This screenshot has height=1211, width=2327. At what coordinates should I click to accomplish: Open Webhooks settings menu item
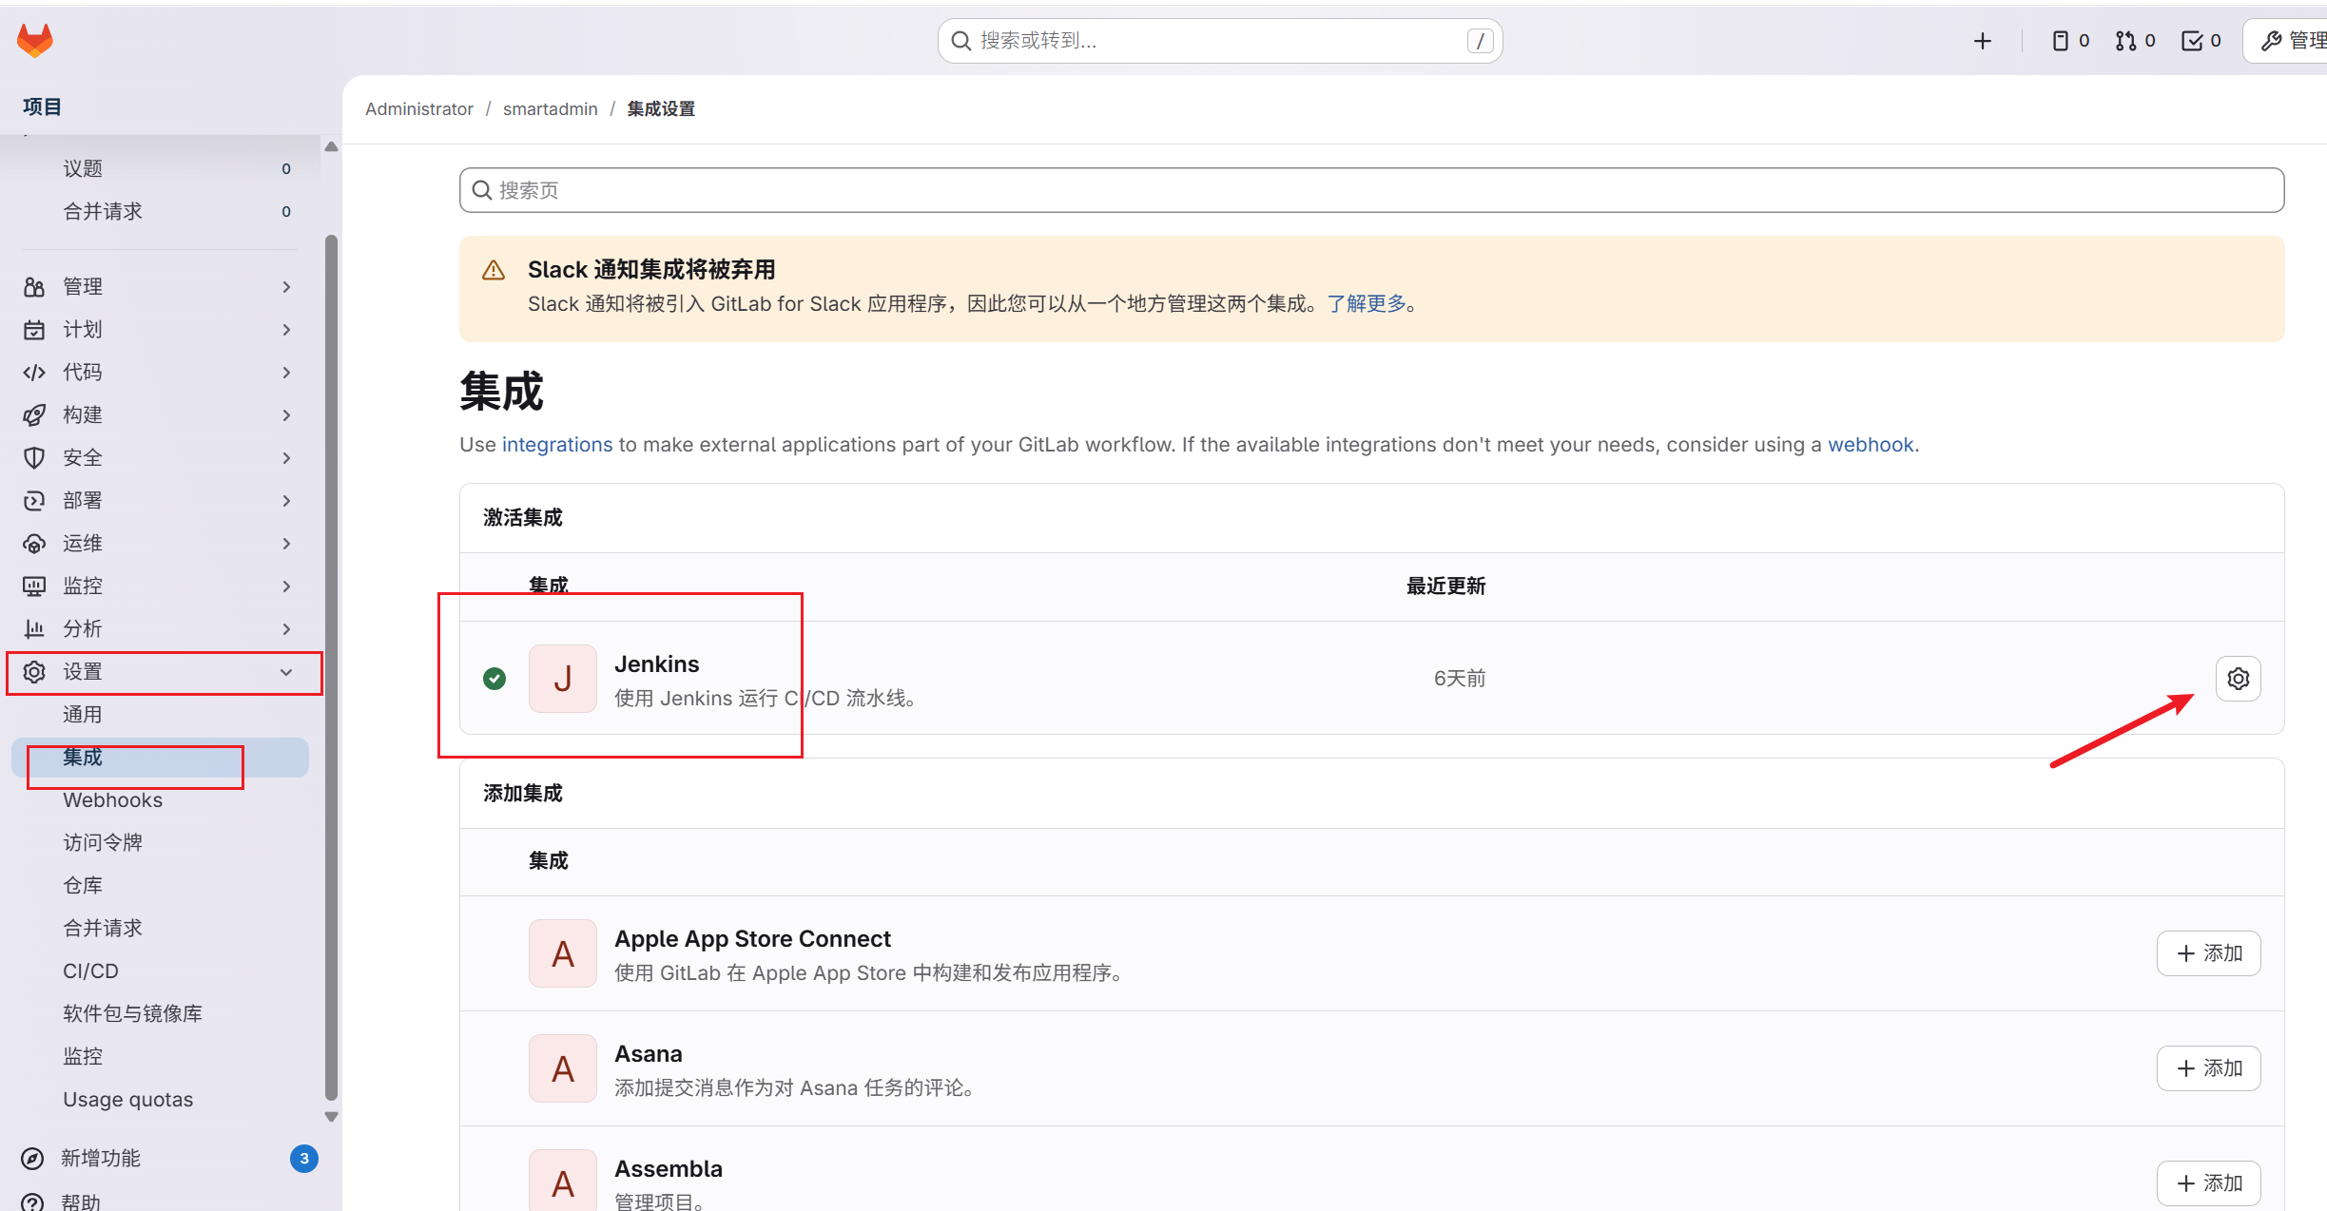point(112,800)
